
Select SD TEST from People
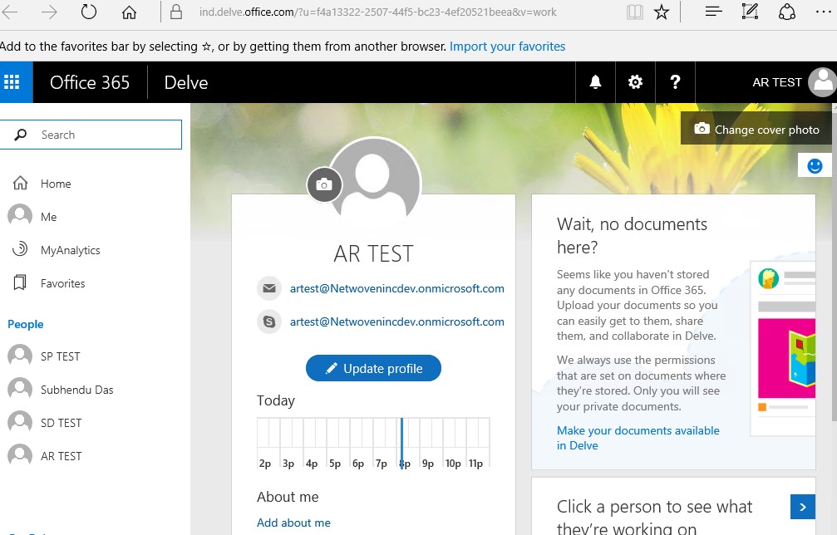click(45, 423)
